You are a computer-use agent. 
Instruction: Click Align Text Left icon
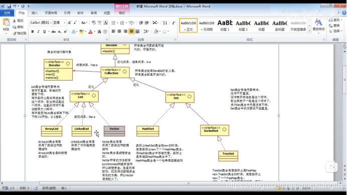113,32
